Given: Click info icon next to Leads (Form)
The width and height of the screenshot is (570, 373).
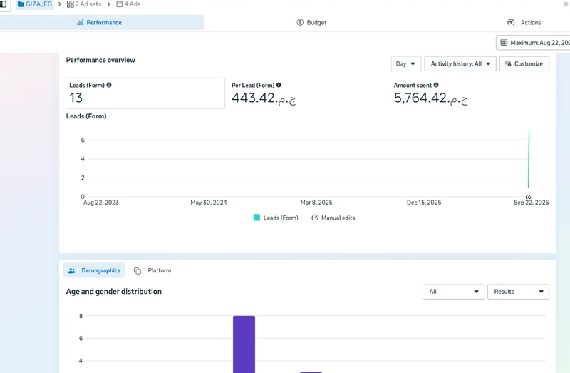Looking at the screenshot, I should coord(109,85).
